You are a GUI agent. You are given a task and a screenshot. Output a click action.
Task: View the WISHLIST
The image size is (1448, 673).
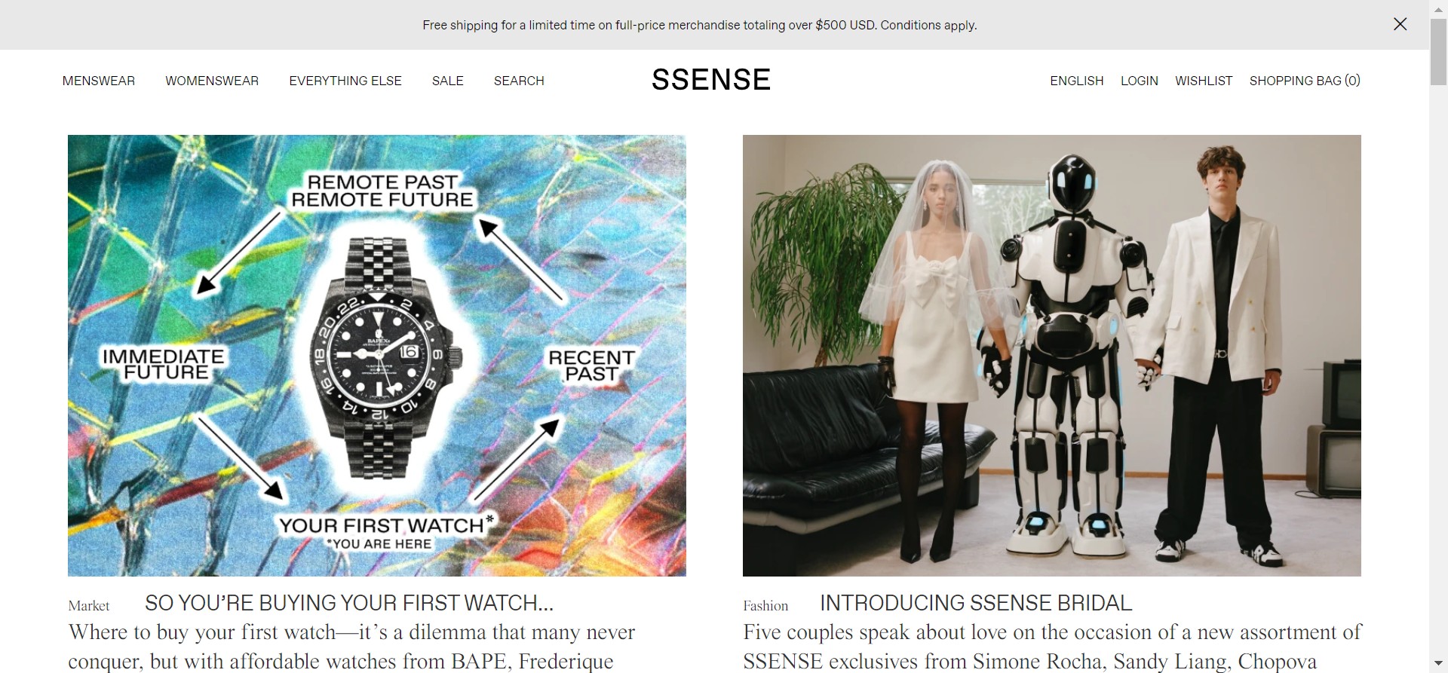tap(1204, 81)
